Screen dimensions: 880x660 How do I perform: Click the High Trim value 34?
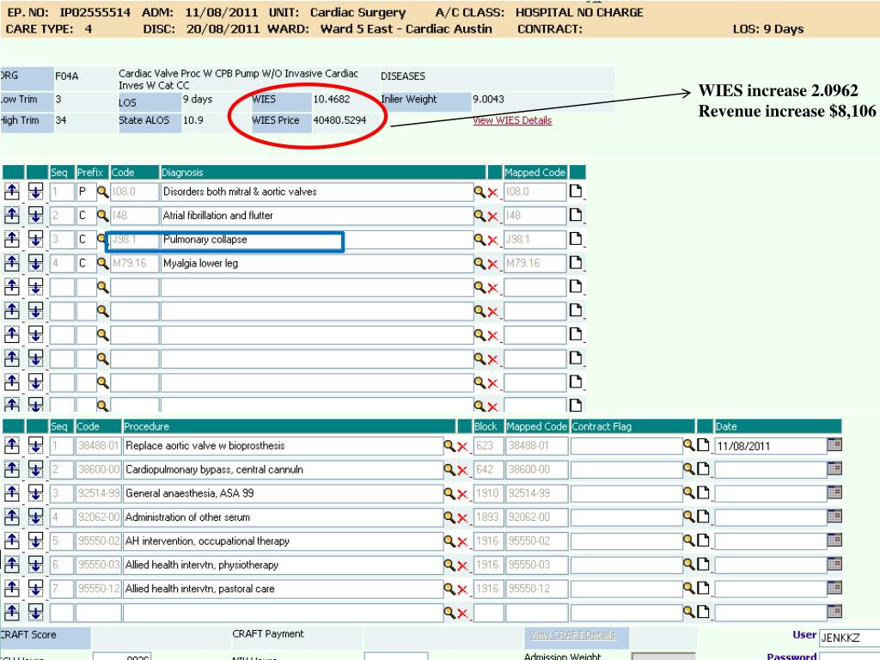[61, 120]
